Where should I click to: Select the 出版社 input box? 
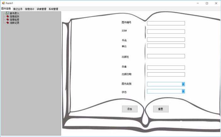pyautogui.click(x=166, y=56)
